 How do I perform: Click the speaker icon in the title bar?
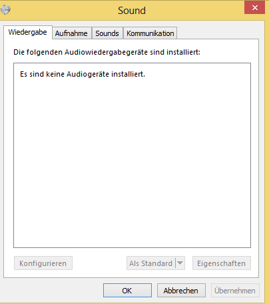(x=5, y=9)
